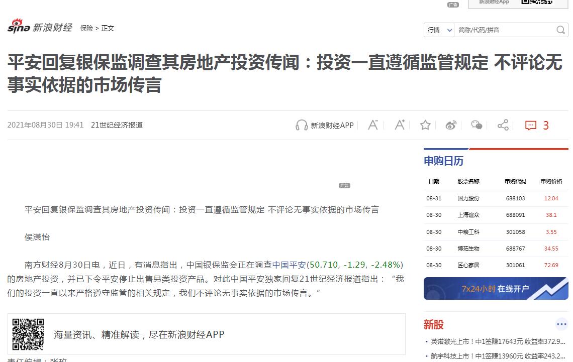This screenshot has width=573, height=362.
Task: Click the 海量资讯、精准解读 promo text
Action: 139,334
